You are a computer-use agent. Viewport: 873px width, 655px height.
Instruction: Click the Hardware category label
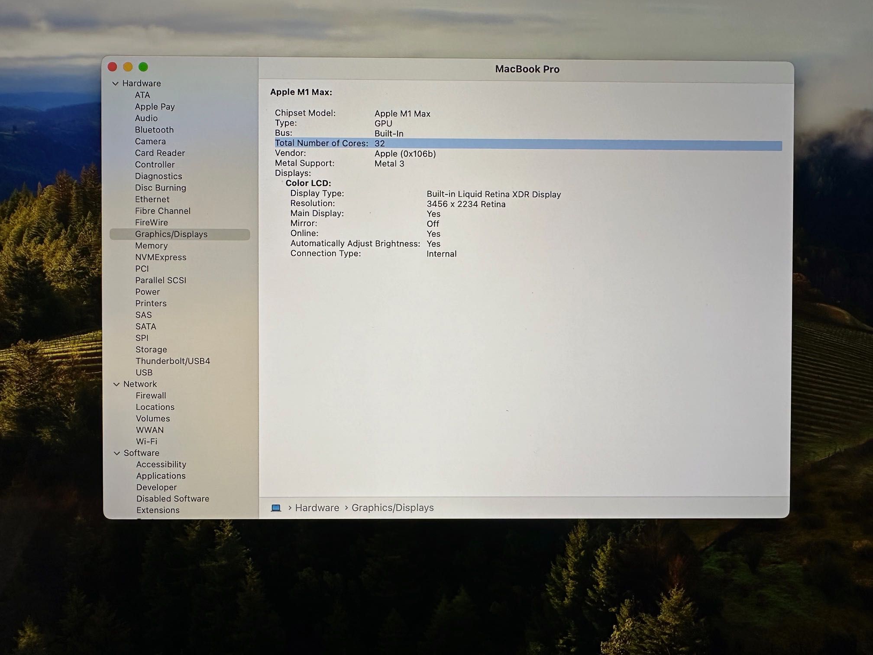click(142, 83)
